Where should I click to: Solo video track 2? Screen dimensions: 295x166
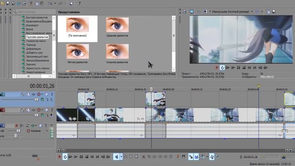click(52, 110)
